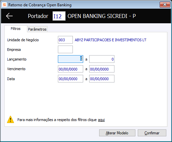This screenshot has width=172, height=142.
Task: Click the Lançamento label
Action: tap(17, 59)
